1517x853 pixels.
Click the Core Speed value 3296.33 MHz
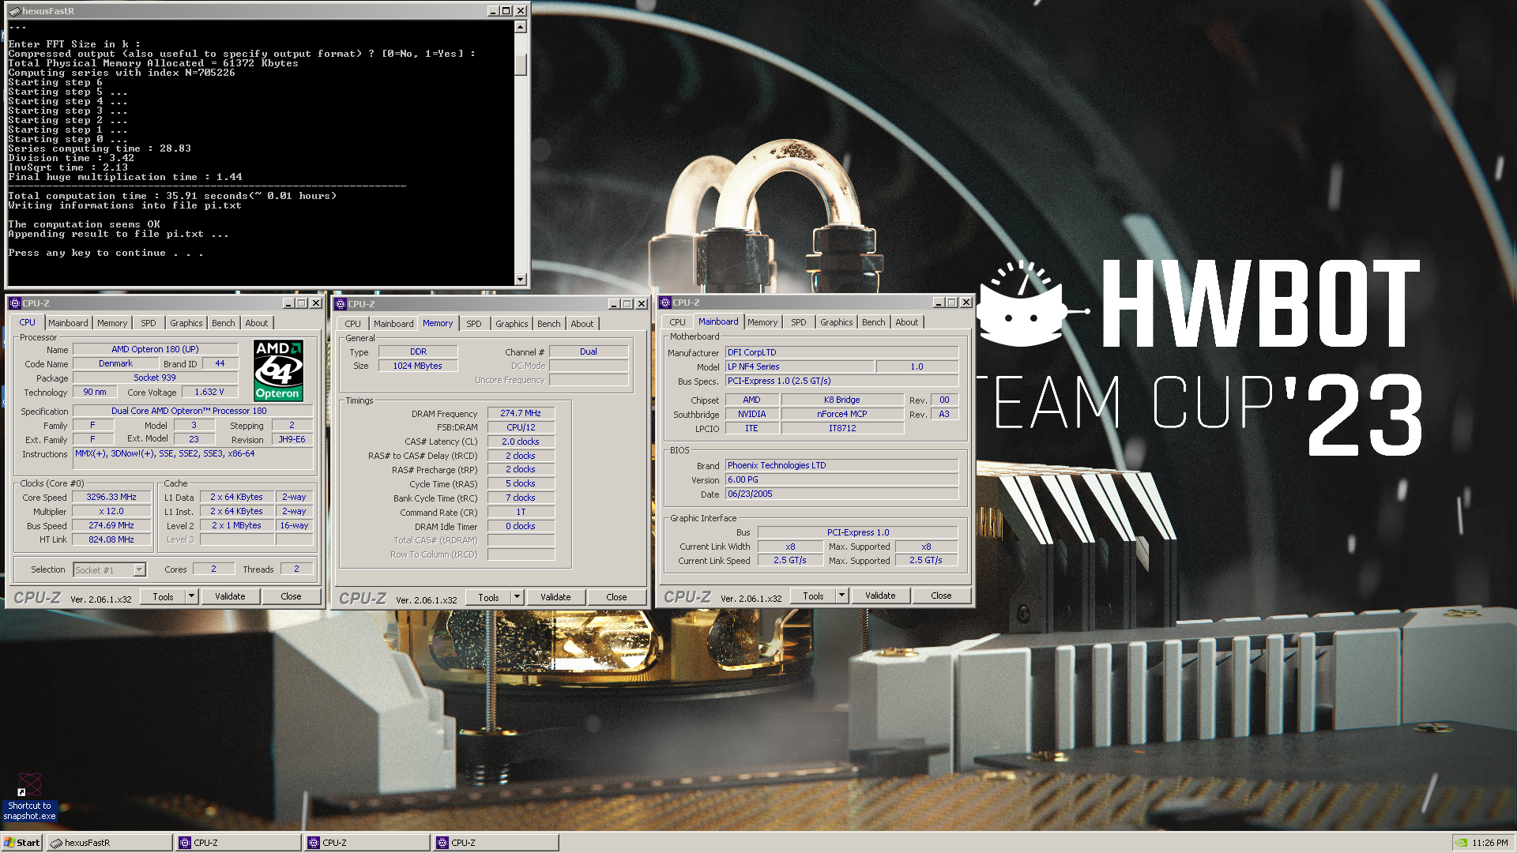111,498
